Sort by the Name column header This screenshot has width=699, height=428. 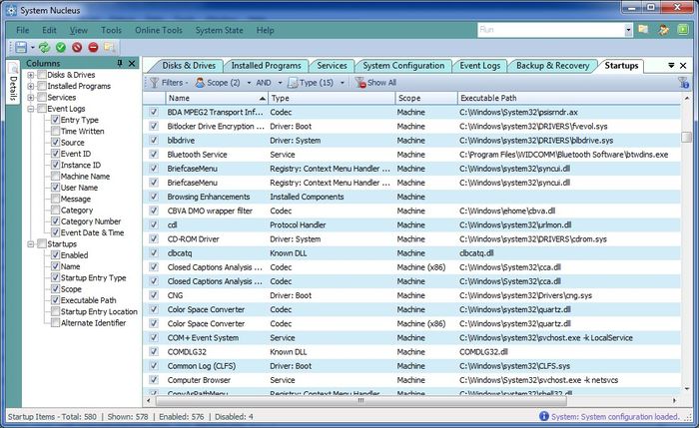[x=217, y=98]
